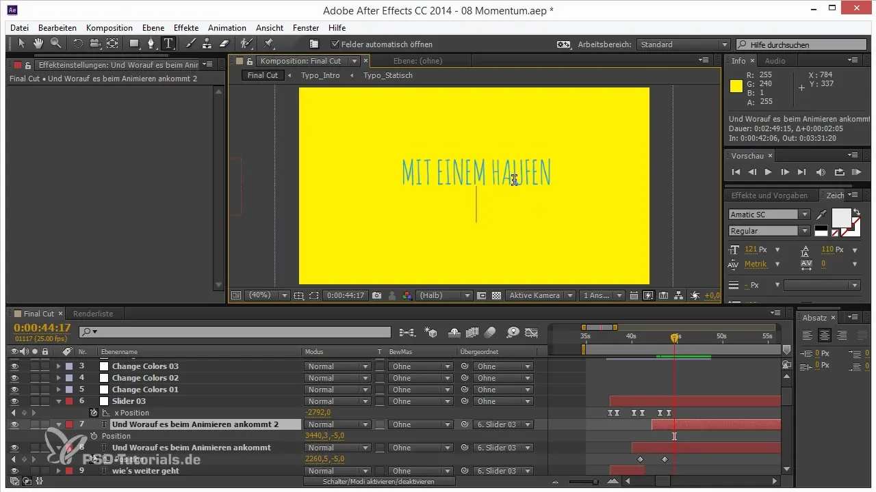Open the Regular font style dropdown
Screen dimensions: 876x492
(769, 231)
